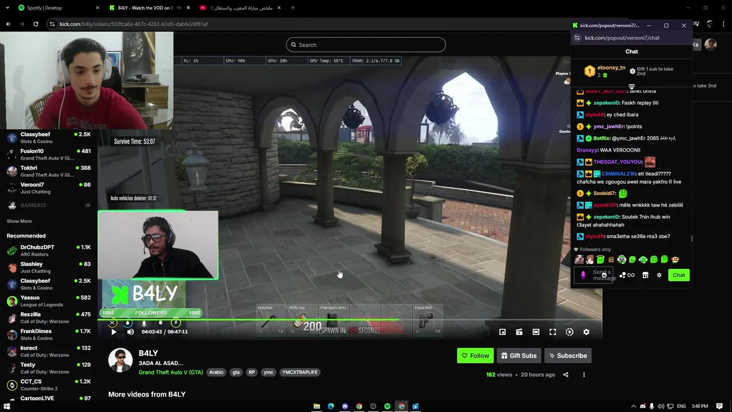
Task: Select the YMCXTRAPLIFE tag
Action: click(300, 372)
